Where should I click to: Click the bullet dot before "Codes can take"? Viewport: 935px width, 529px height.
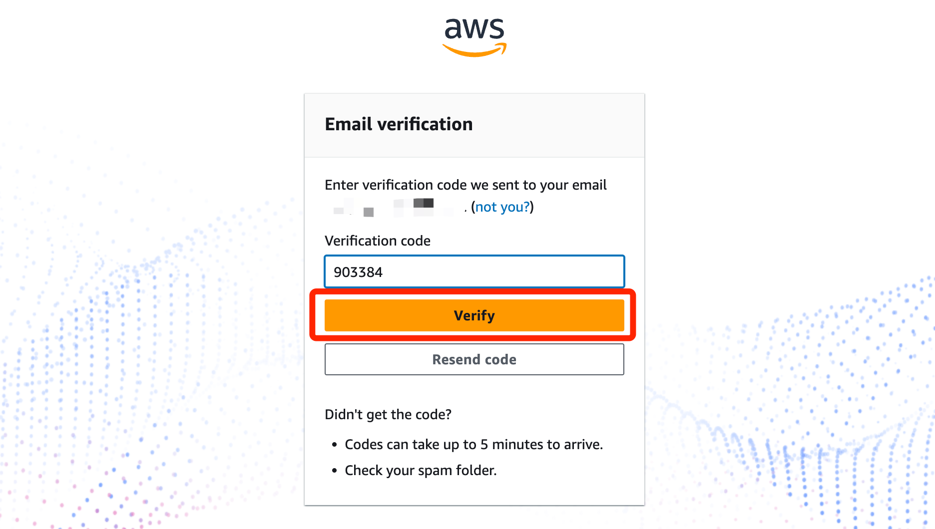(x=335, y=445)
